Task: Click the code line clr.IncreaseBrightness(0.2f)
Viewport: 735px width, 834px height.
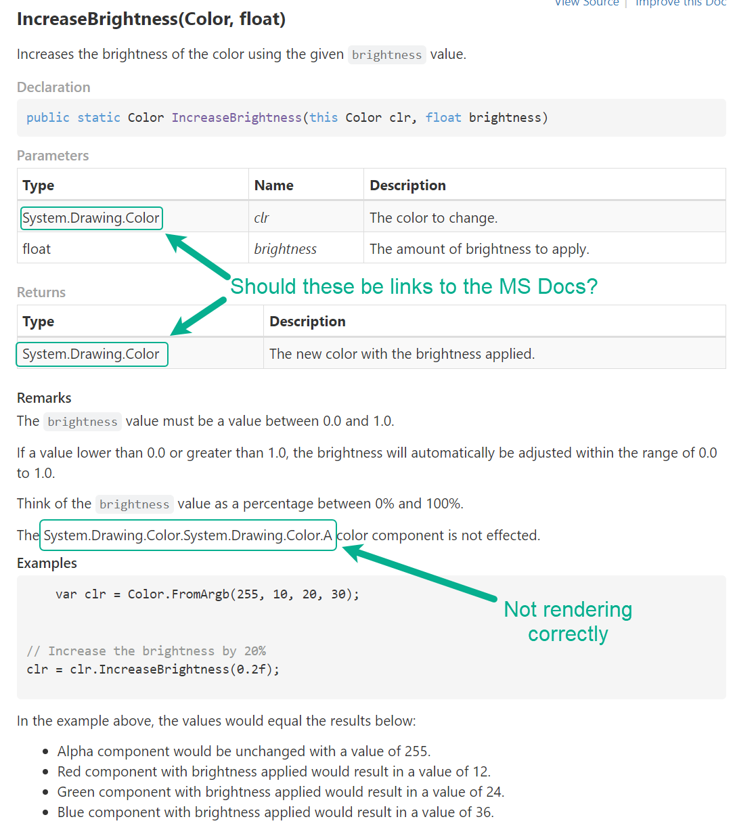Action: 154,670
